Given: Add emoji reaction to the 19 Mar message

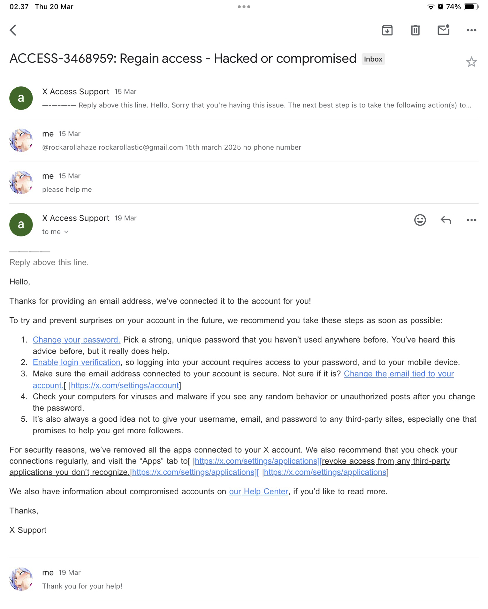Looking at the screenshot, I should (x=420, y=220).
